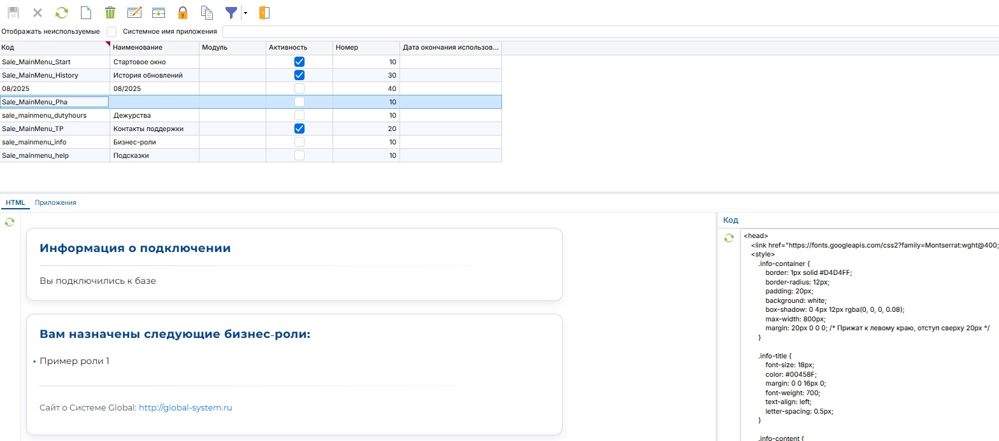Sort by the Модуль column header
999x441 pixels.
coord(233,48)
